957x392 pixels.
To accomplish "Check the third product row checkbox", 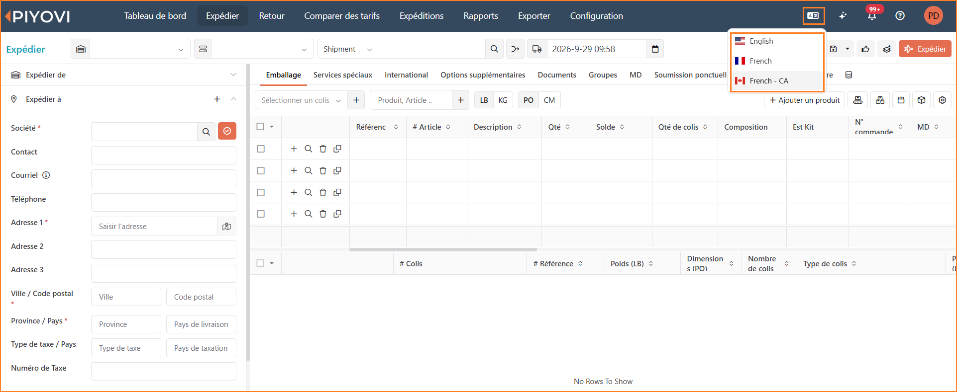I will pyautogui.click(x=261, y=192).
